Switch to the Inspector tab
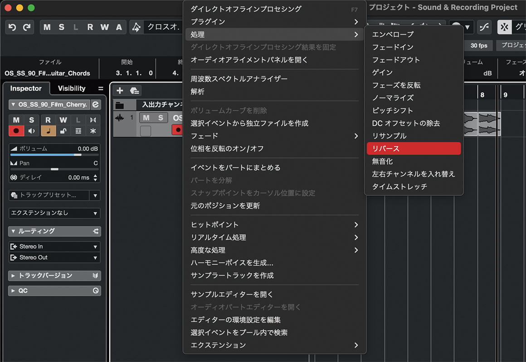This screenshot has height=362, width=526. (26, 88)
